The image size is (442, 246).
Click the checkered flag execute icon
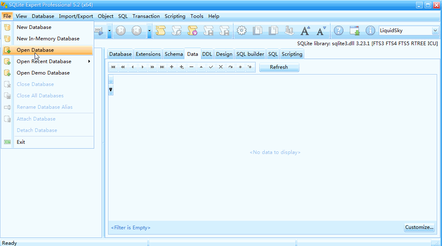pos(99,31)
